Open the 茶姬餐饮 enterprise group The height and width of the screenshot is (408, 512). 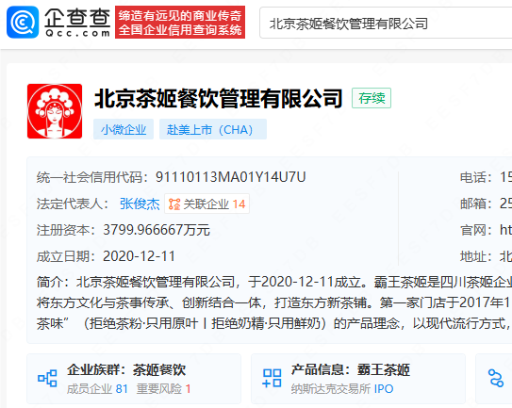[x=159, y=369]
